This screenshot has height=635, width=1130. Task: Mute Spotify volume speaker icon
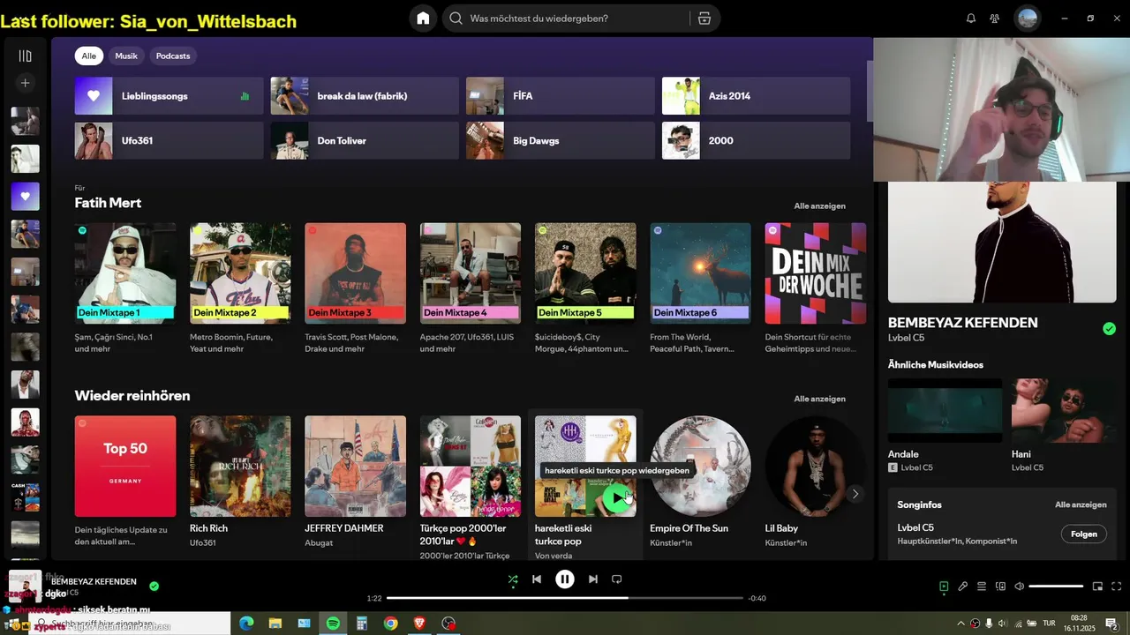point(1020,586)
